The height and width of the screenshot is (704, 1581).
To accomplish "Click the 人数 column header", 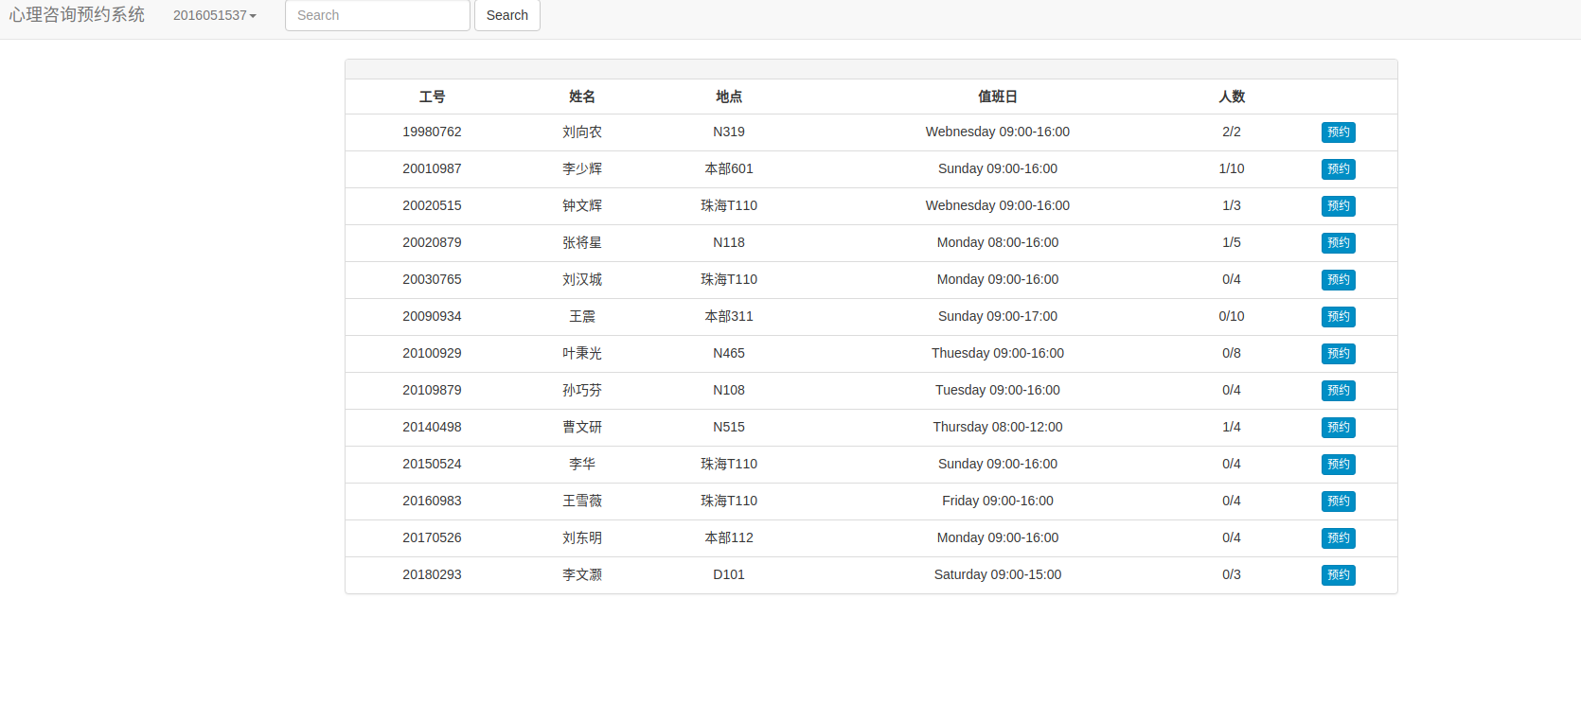I will point(1232,97).
